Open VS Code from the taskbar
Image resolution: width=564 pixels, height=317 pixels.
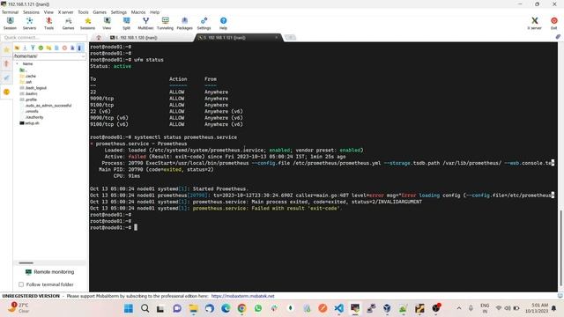pyautogui.click(x=338, y=308)
